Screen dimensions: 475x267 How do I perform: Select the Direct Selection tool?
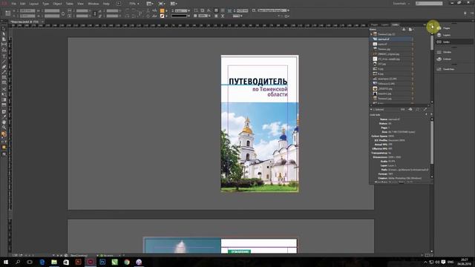point(4,34)
